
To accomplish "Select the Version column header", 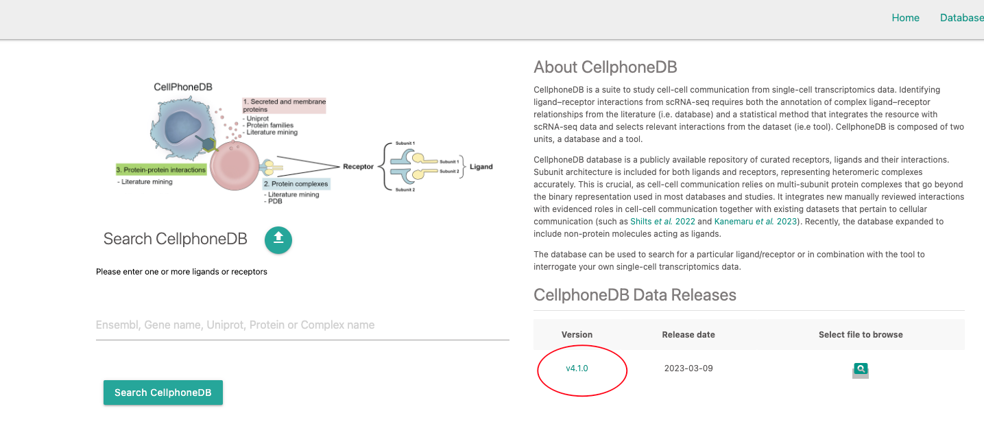I will [577, 334].
